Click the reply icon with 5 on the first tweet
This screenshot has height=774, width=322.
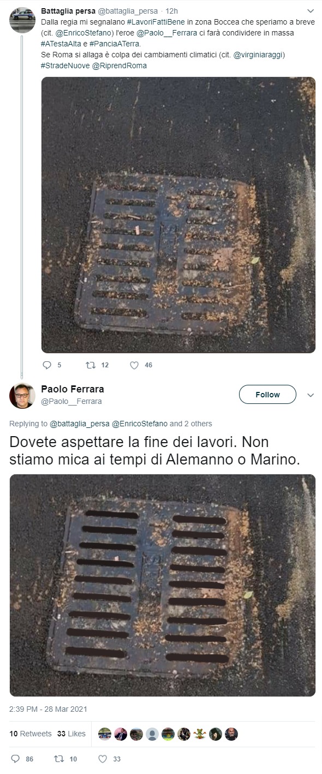tap(47, 365)
